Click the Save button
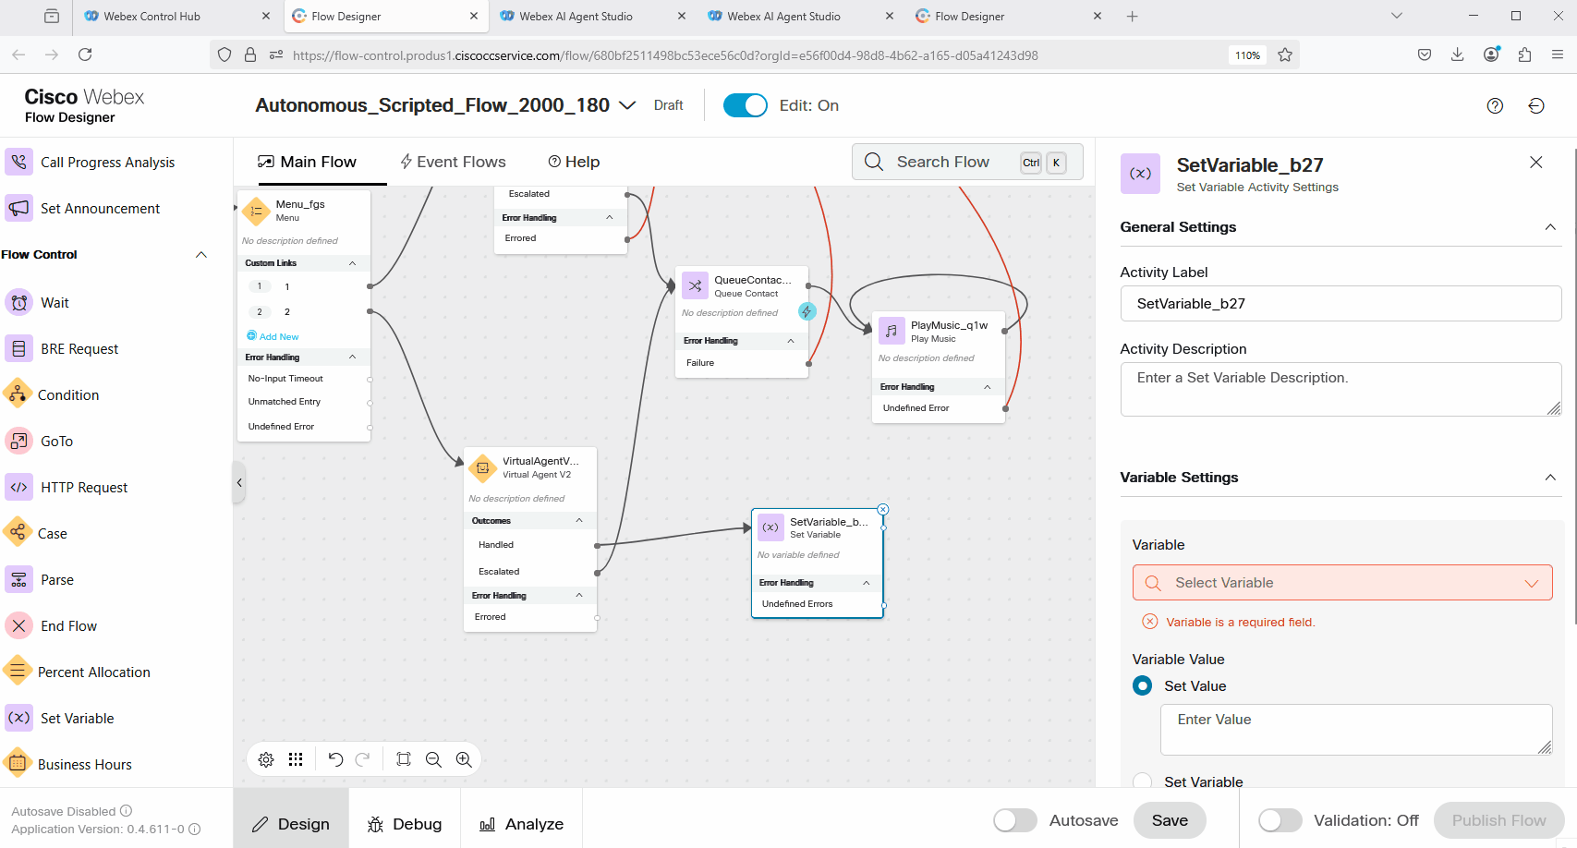The width and height of the screenshot is (1577, 848). pos(1169,820)
